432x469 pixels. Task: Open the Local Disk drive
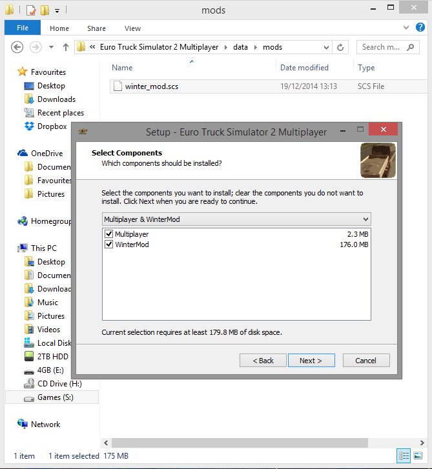click(48, 343)
